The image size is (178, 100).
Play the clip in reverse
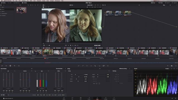click(x=68, y=45)
